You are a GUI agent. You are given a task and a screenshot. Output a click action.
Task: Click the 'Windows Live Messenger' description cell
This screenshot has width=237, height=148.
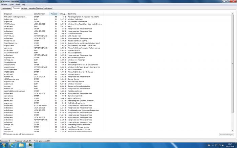77,60
